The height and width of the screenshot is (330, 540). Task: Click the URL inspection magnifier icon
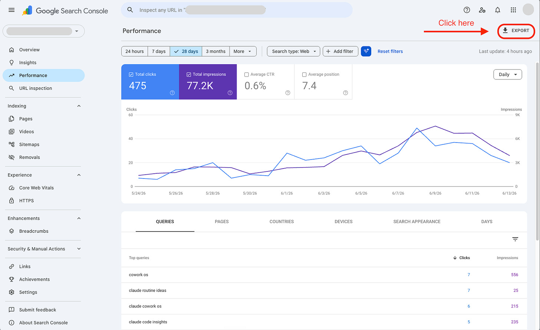click(11, 88)
